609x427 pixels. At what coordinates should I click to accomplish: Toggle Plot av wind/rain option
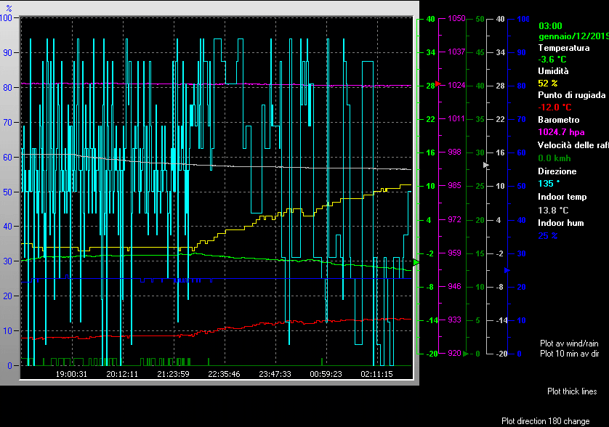(x=568, y=343)
